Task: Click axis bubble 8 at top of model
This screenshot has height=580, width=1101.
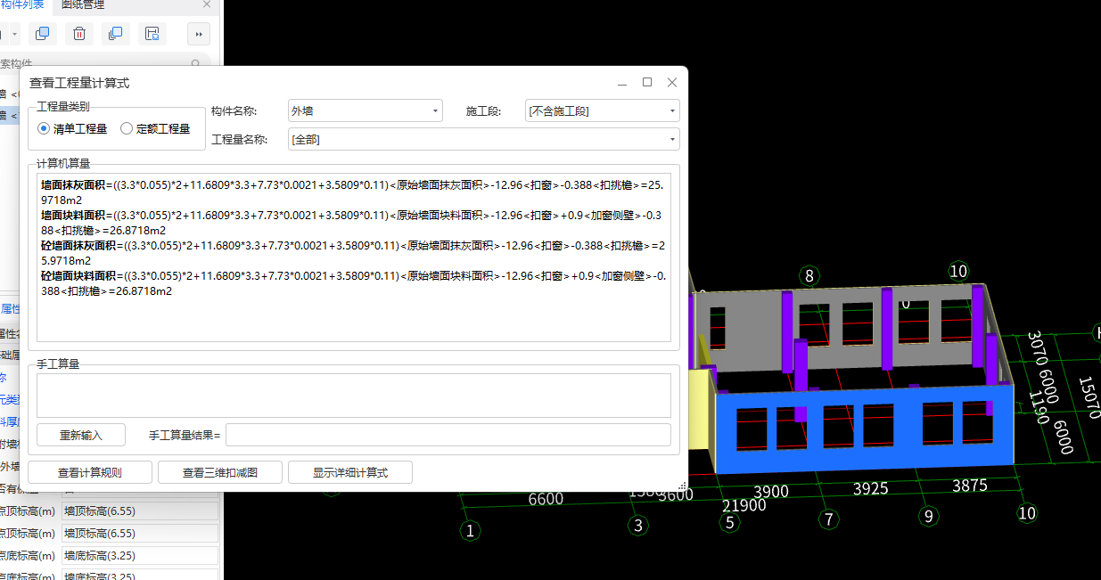Action: coord(809,274)
